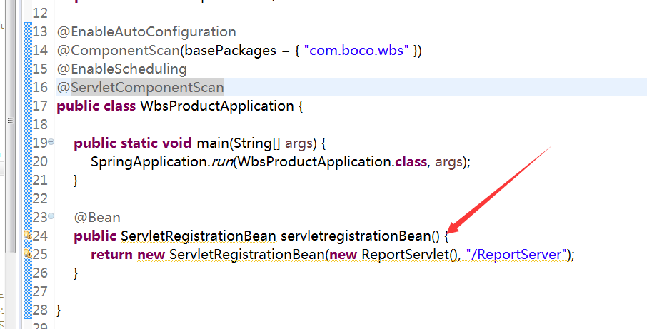The height and width of the screenshot is (329, 647).
Task: Click the warning marker on line 25
Action: click(27, 253)
